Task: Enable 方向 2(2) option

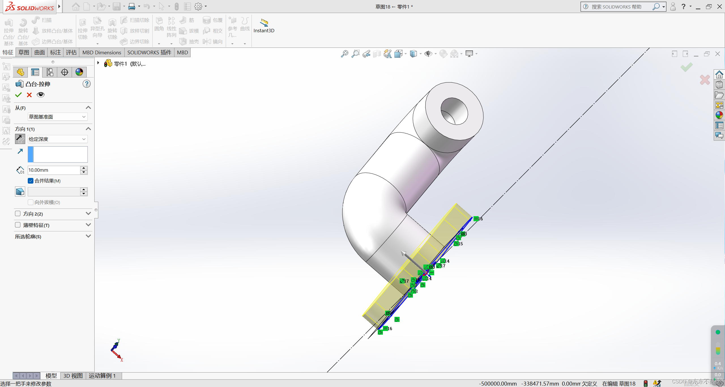Action: tap(18, 214)
